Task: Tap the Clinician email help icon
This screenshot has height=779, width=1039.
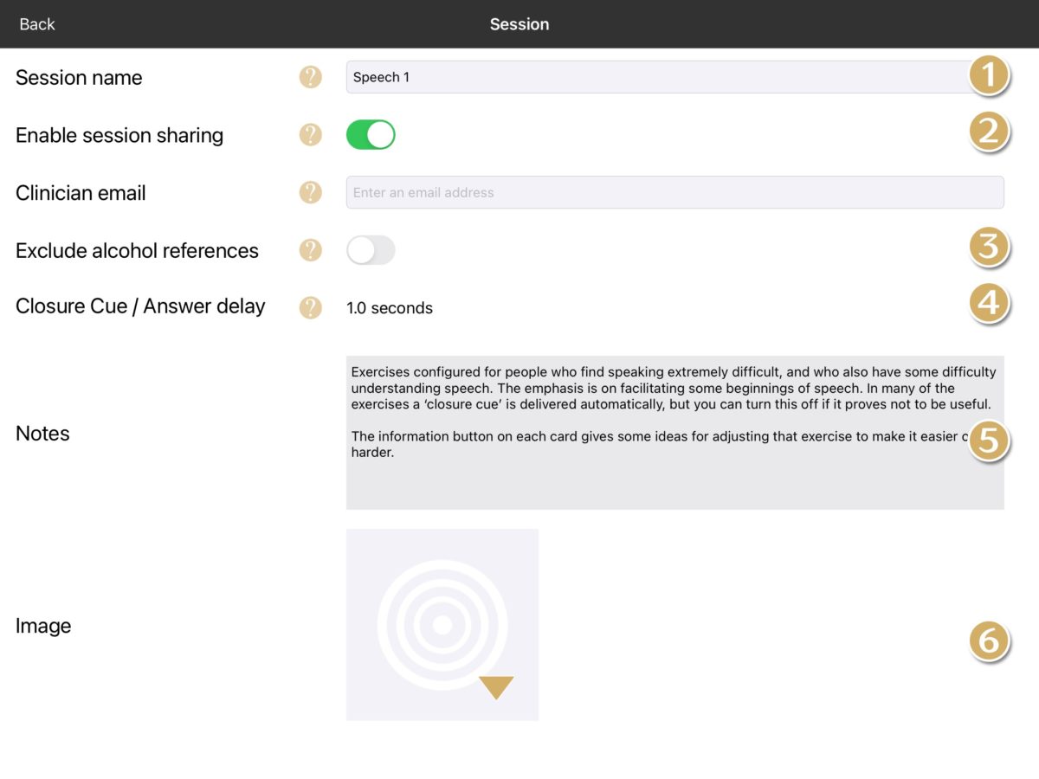Action: [310, 192]
